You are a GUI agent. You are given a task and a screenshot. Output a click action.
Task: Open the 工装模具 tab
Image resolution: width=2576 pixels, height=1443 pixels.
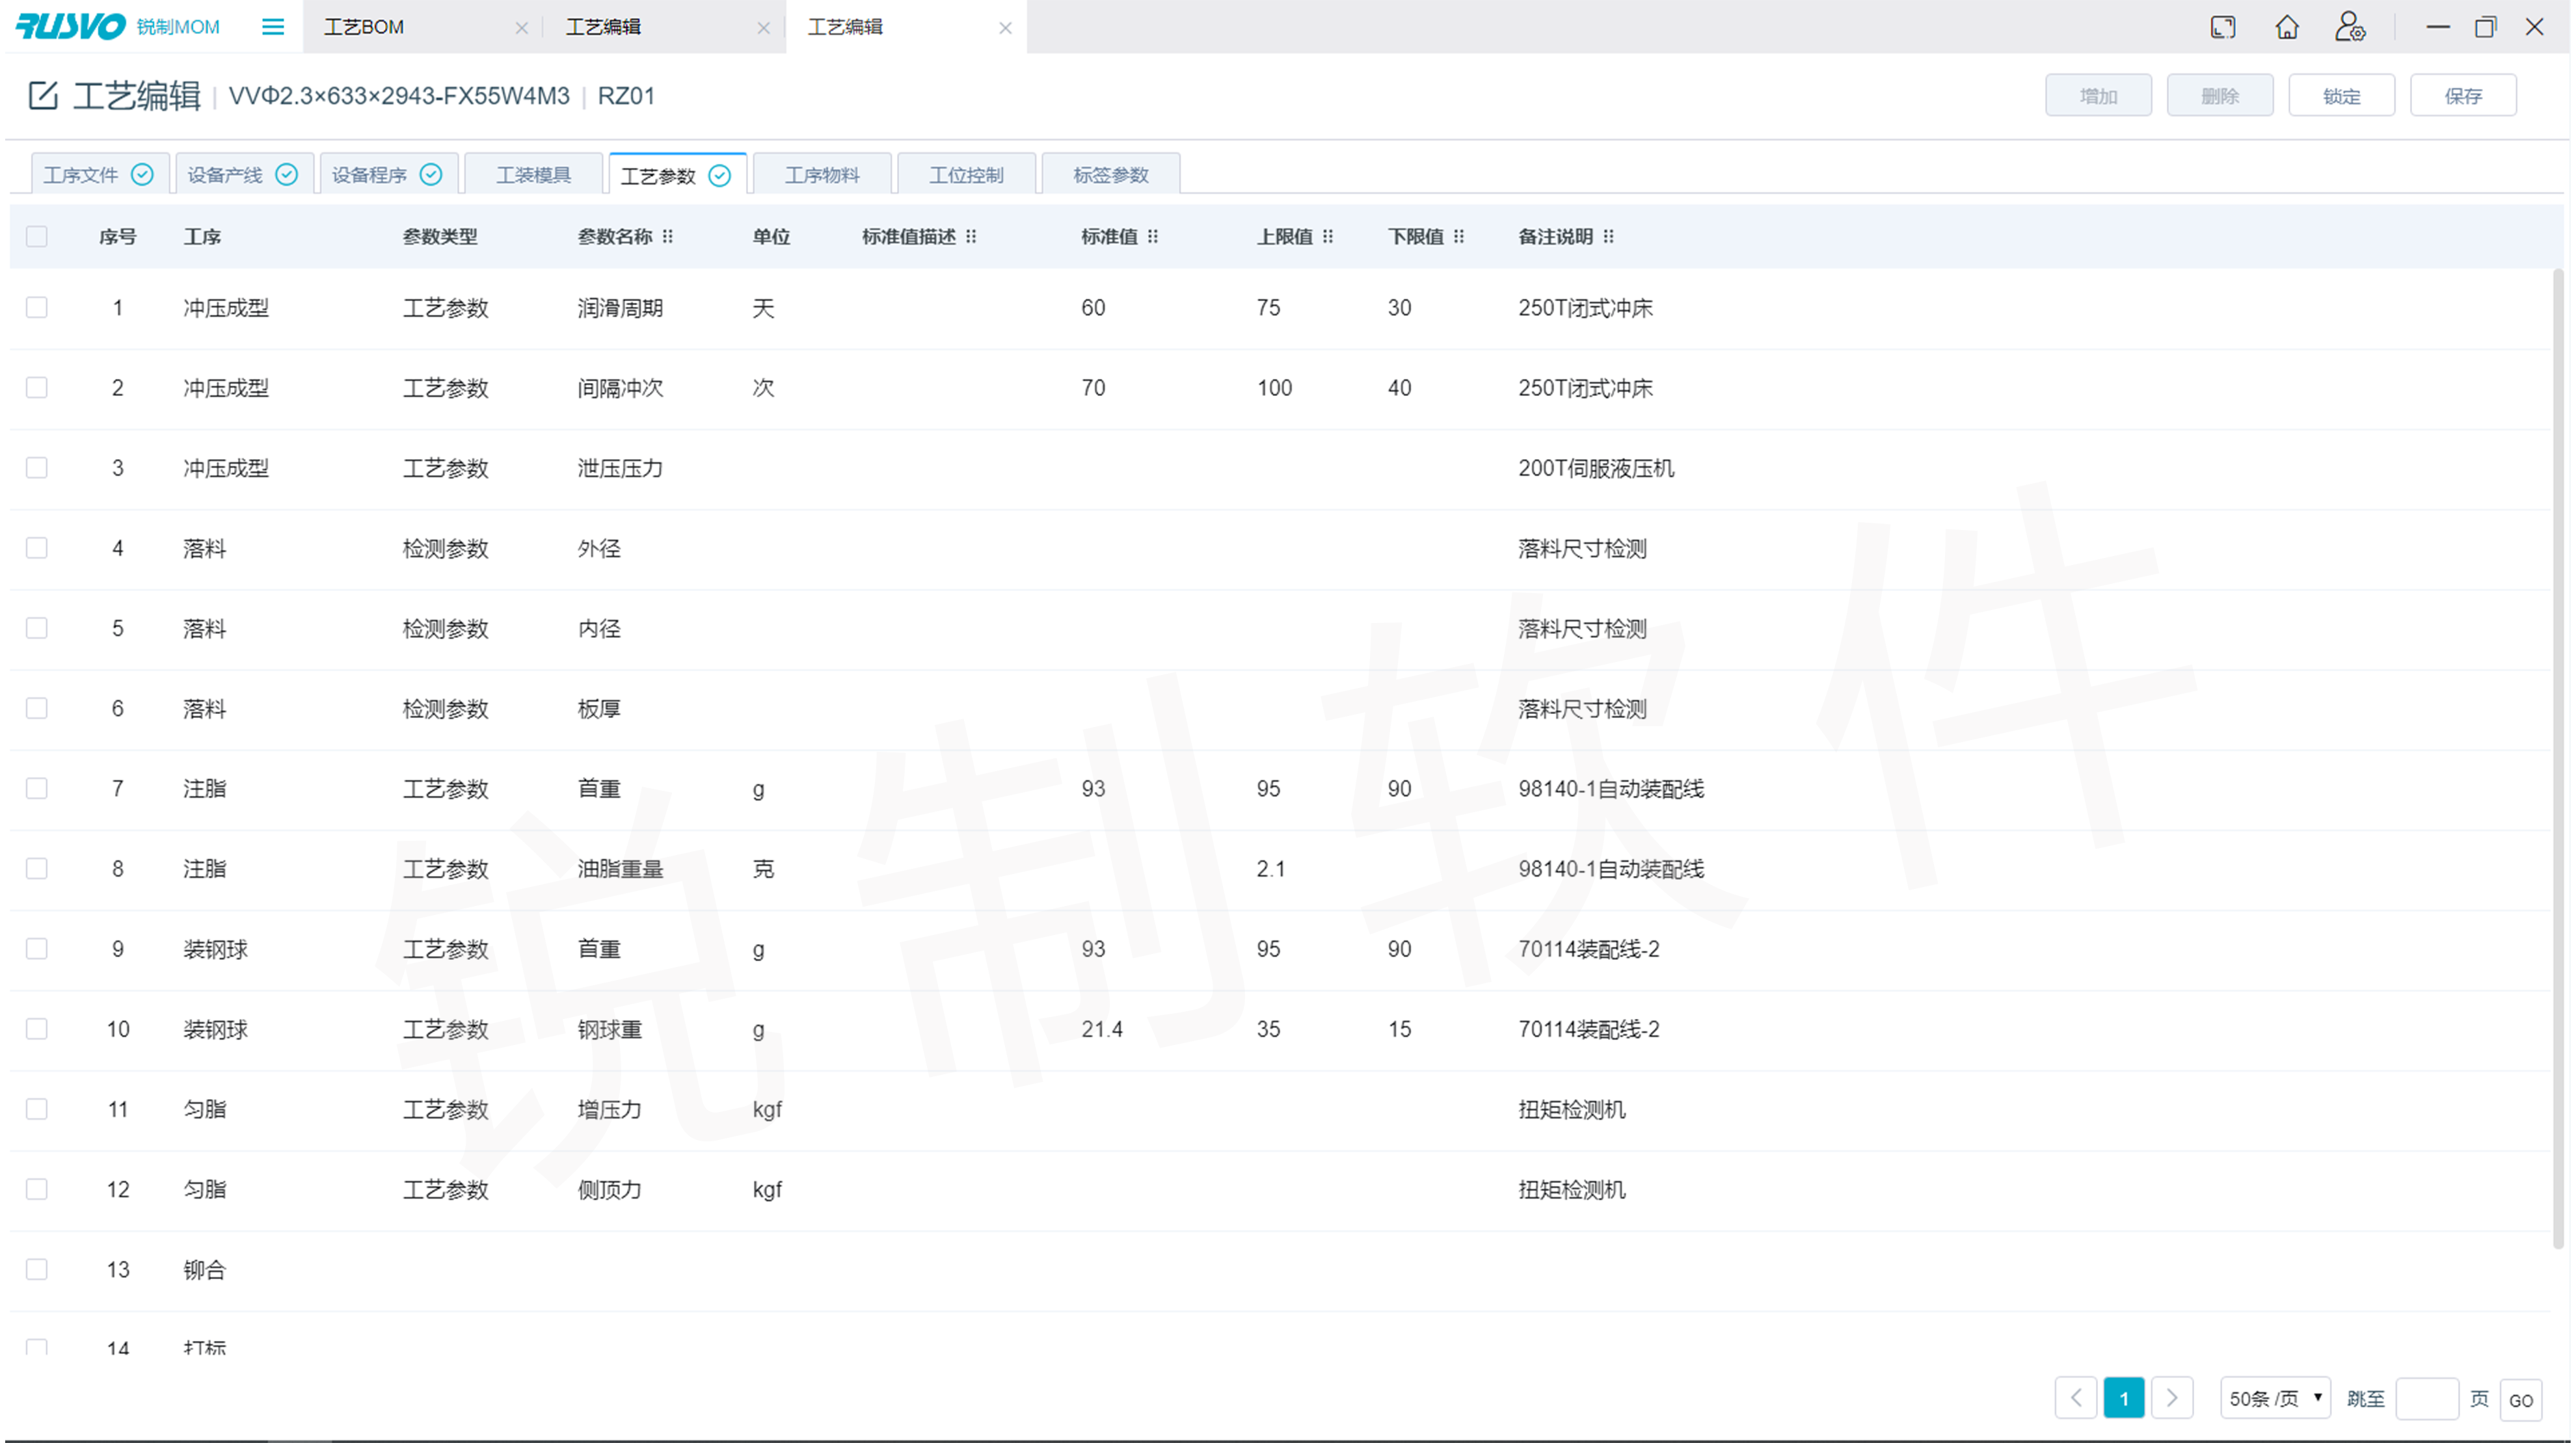[534, 175]
